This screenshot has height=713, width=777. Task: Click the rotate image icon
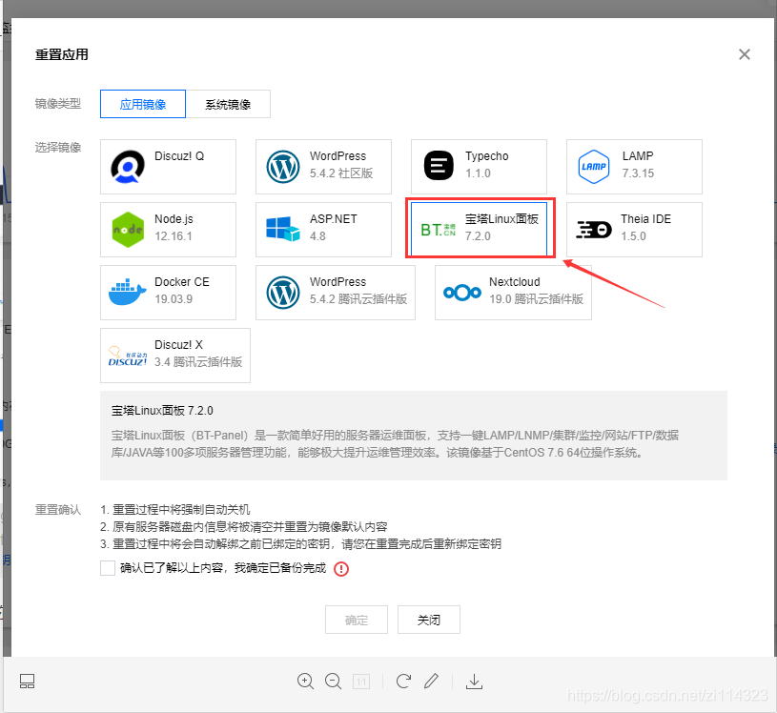(403, 681)
